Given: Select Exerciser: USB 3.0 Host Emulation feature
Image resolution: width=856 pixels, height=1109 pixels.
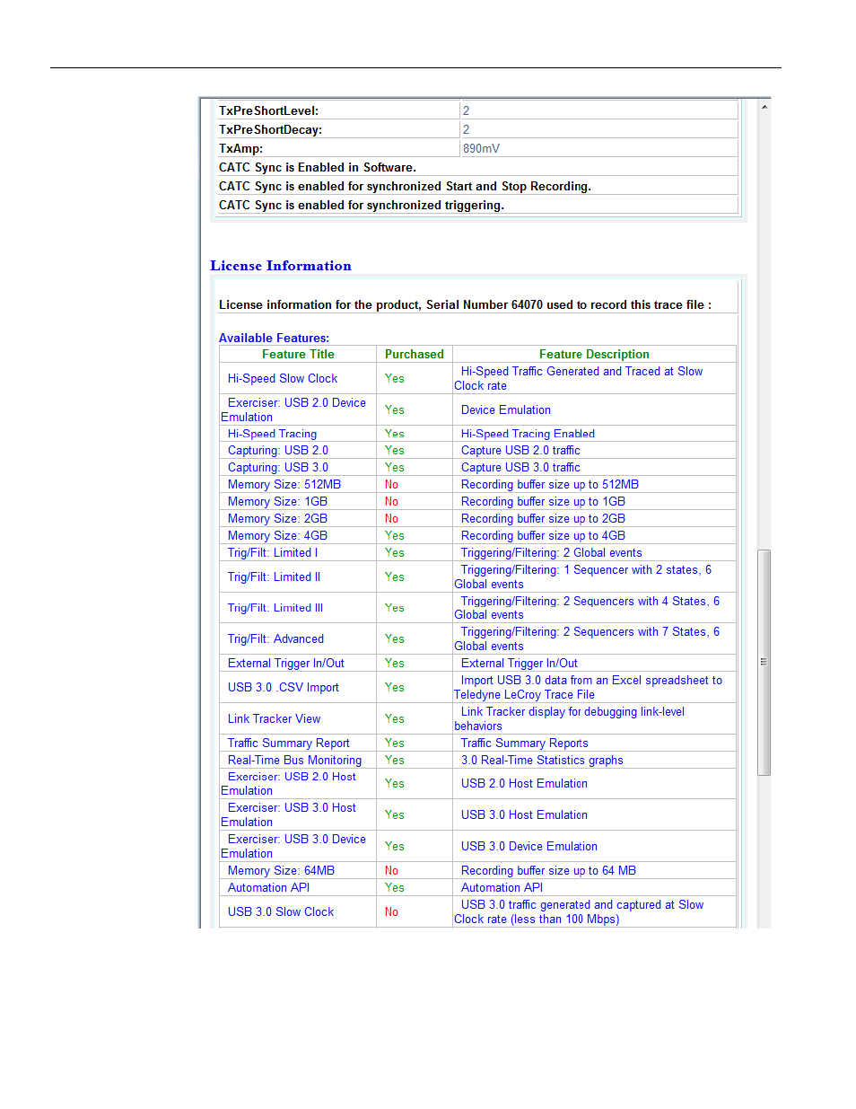Looking at the screenshot, I should [289, 815].
